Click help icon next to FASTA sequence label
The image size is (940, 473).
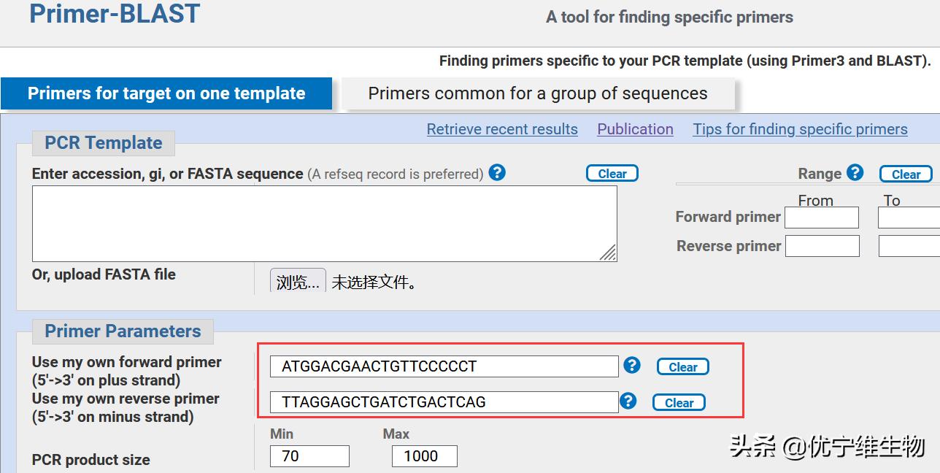pyautogui.click(x=497, y=173)
